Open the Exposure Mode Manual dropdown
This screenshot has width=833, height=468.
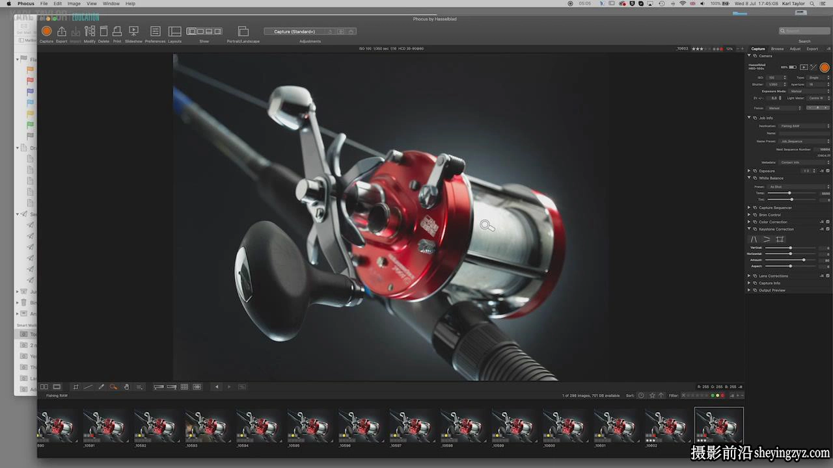(810, 91)
